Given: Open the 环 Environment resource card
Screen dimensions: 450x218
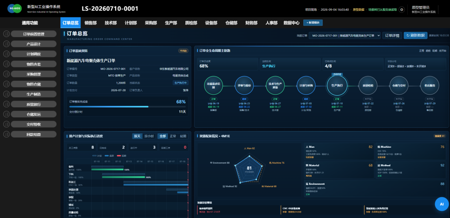Looking at the screenshot, I should (375, 188).
